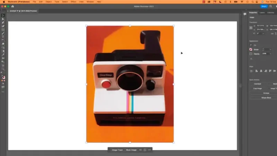Select the Eyedropper tool
The height and width of the screenshot is (156, 277).
(3, 55)
